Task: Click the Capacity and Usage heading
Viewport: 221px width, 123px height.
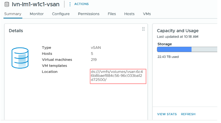Action: pyautogui.click(x=178, y=31)
